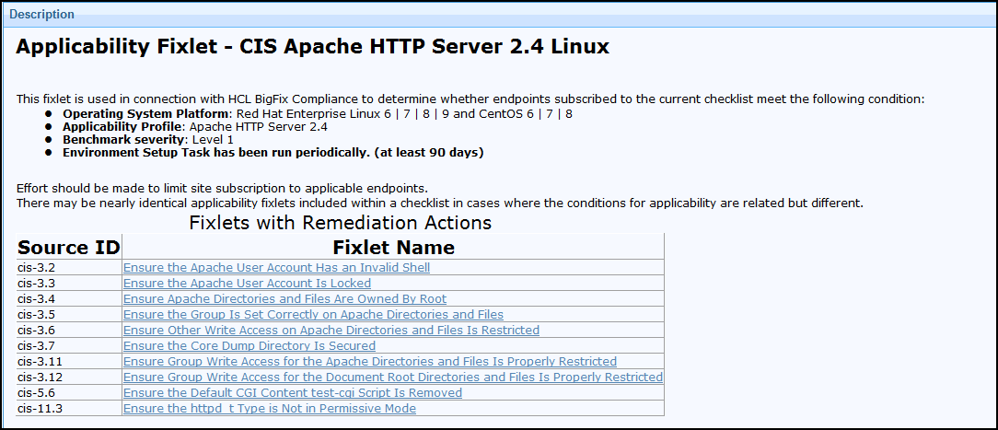This screenshot has width=998, height=430.
Task: Open 'Ensure the Core Dump Directory Is Secured' link
Action: coord(249,346)
